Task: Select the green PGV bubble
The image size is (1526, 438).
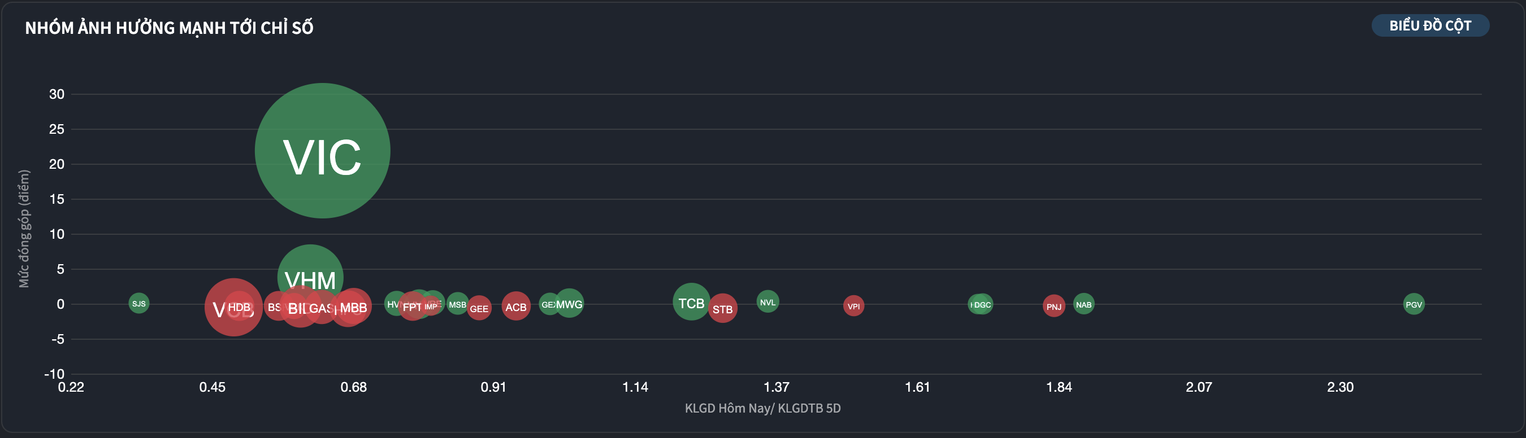Action: (1414, 304)
